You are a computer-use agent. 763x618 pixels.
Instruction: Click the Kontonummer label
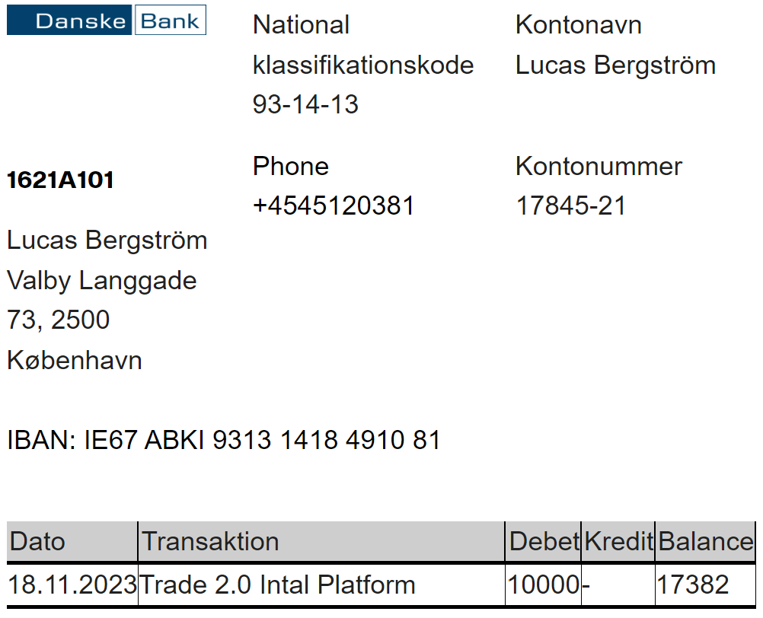pos(599,166)
